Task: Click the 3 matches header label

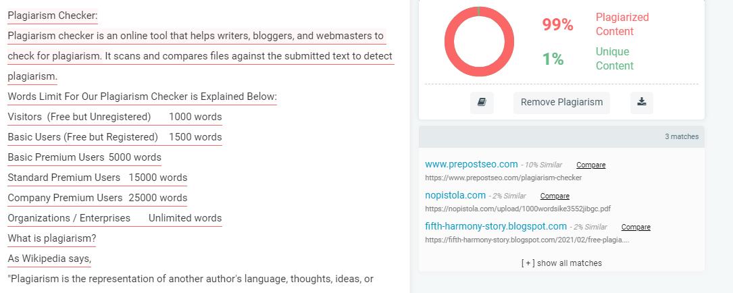Action: [x=681, y=136]
